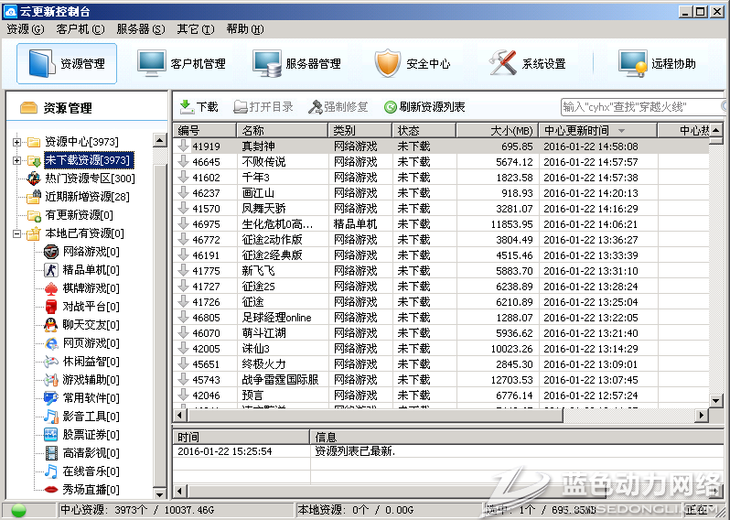
Task: Expand the 未下载资源[3973] tree node
Action: (x=17, y=160)
